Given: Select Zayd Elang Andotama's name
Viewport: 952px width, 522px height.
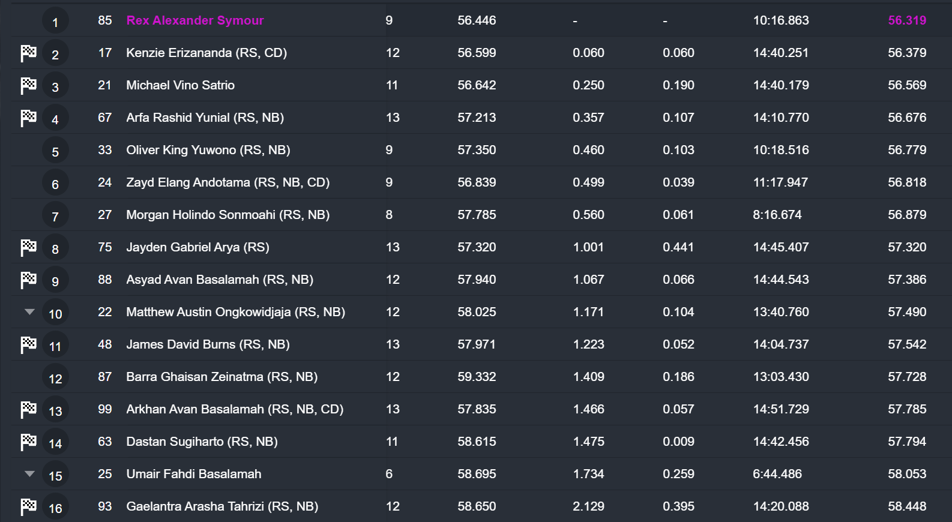Looking at the screenshot, I should click(x=227, y=182).
